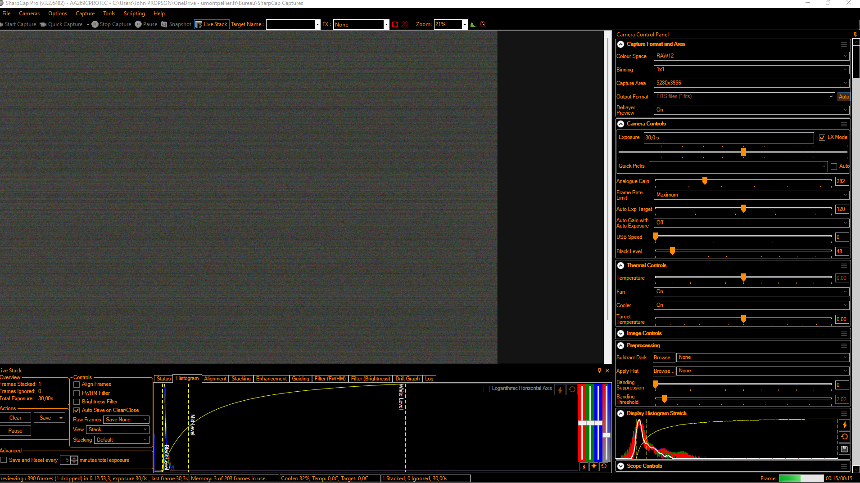Enable the Brightness Filter checkbox
Screen dimensions: 860x483
pos(77,402)
